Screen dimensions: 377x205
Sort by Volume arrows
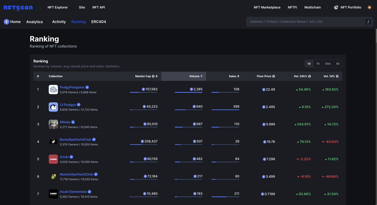click(x=201, y=76)
